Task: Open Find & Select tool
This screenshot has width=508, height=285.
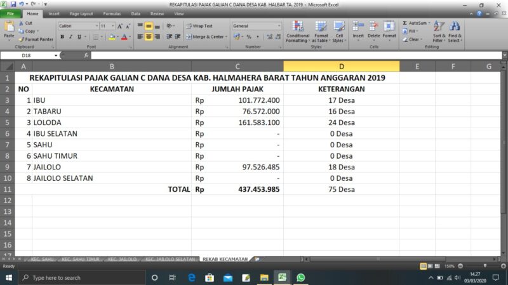Action: coord(455,31)
